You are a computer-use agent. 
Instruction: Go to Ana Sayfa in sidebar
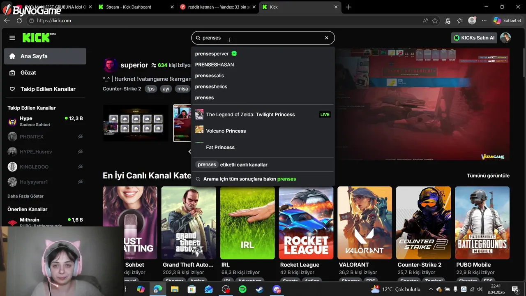pos(45,56)
